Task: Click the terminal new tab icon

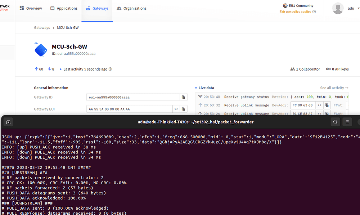Action: point(8,122)
